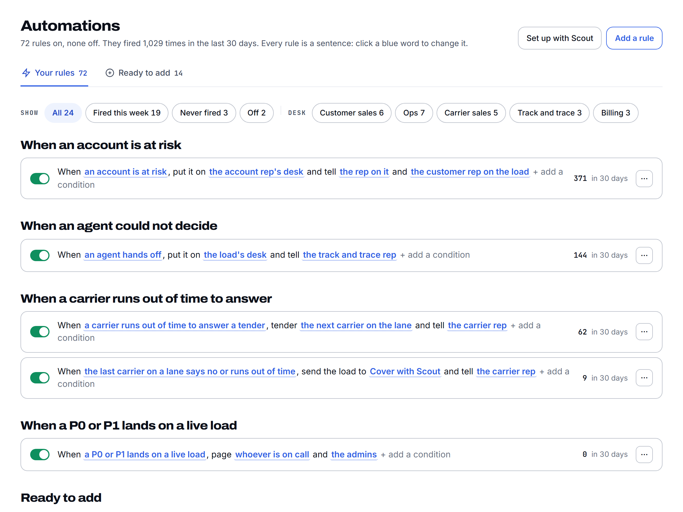683x512 pixels.
Task: Turn off the account at risk rule toggle
Action: click(x=40, y=178)
